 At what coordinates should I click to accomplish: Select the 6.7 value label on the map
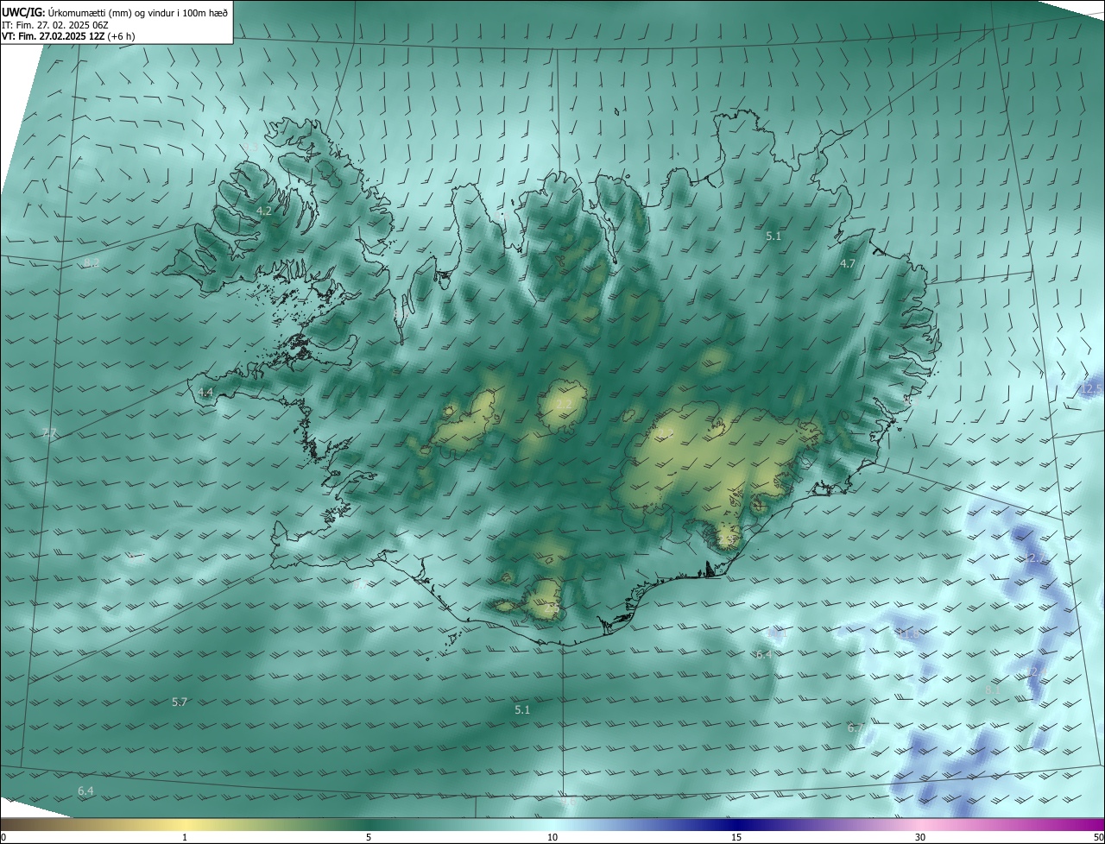pos(855,728)
